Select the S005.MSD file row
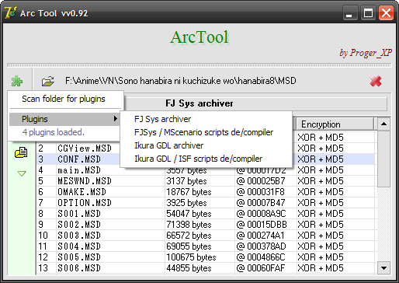399x283 pixels. [206, 257]
